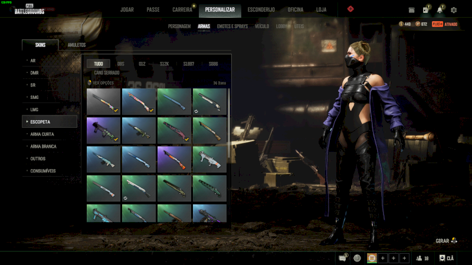This screenshot has height=265, width=472.
Task: Click the round disc icon beside chat
Action: 358,258
